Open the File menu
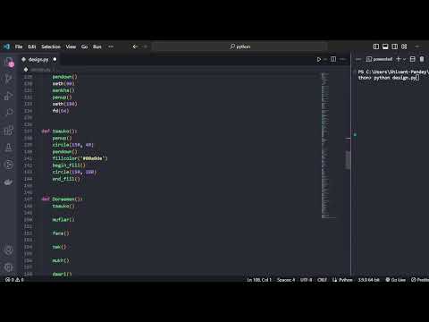This screenshot has width=429, height=322. pos(19,47)
